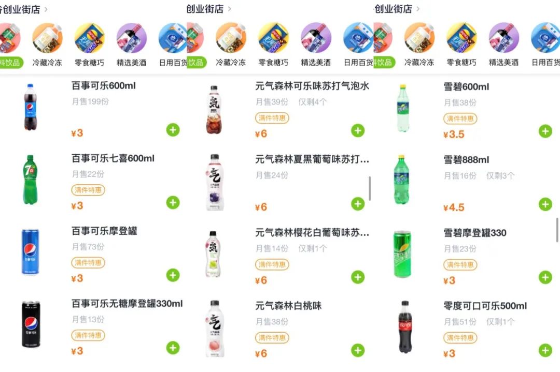
Task: View 满件特惠 offer on 百事可乐摩登罐
Action: tap(88, 263)
